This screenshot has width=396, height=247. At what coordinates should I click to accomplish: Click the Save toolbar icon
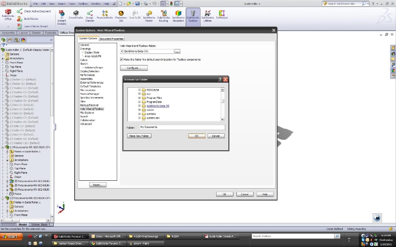click(137, 4)
